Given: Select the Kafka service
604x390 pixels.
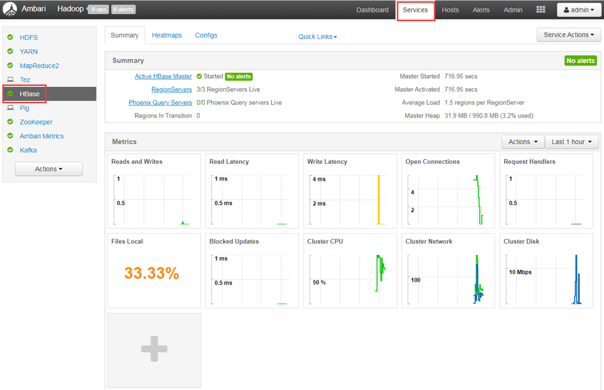Looking at the screenshot, I should [28, 150].
